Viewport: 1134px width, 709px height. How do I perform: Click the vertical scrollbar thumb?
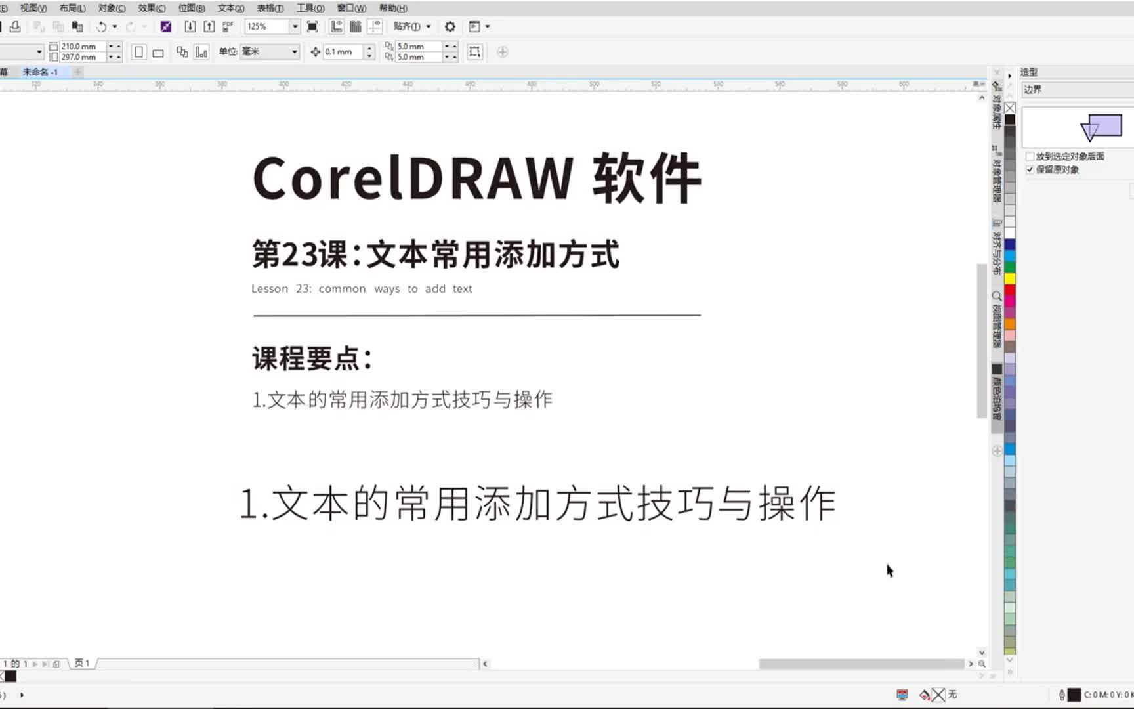point(982,341)
